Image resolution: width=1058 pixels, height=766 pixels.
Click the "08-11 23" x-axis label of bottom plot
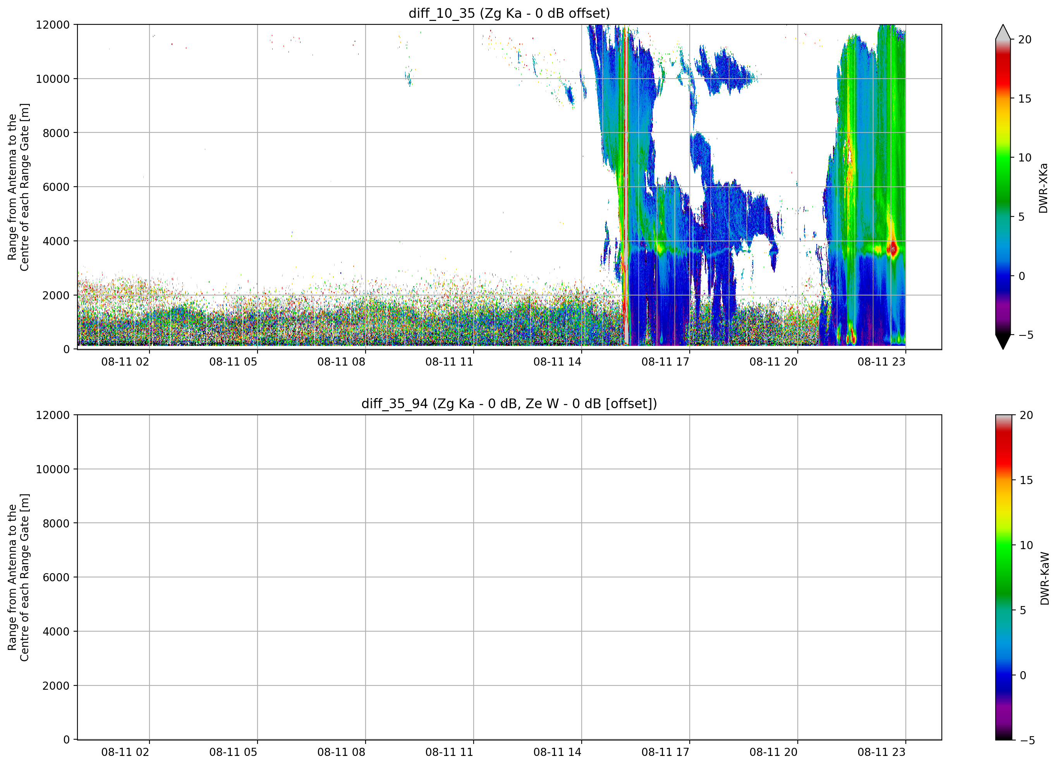click(x=882, y=752)
